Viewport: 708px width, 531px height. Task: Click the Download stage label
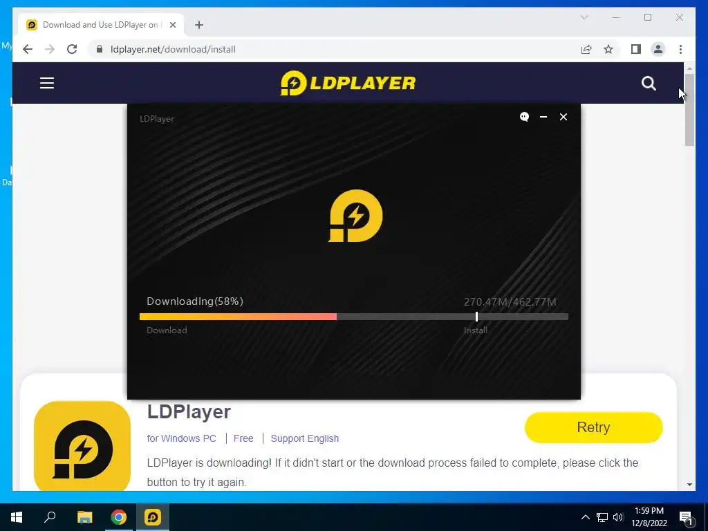167,330
